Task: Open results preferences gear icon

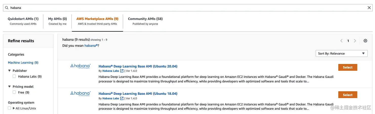Action: click(x=365, y=41)
